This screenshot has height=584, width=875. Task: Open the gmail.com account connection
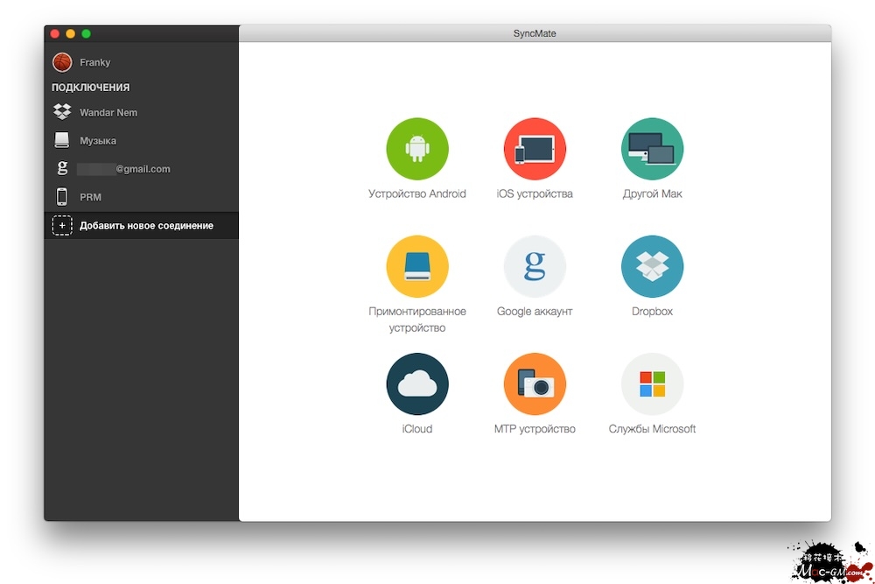[x=122, y=169]
